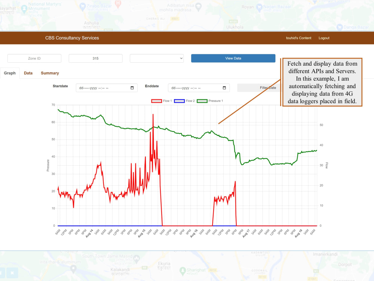The height and width of the screenshot is (281, 374).
Task: Toggle the Pressure 1 green legend swatch
Action: click(202, 101)
